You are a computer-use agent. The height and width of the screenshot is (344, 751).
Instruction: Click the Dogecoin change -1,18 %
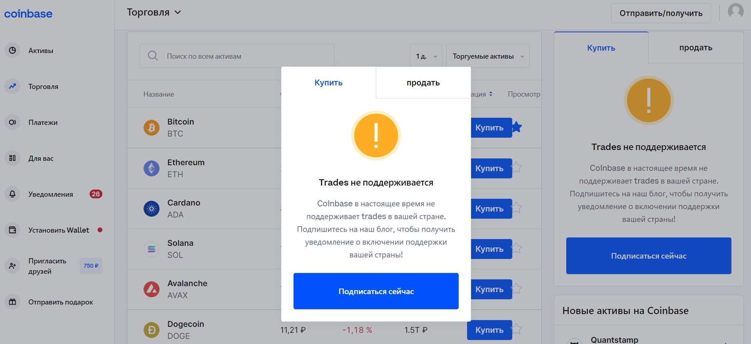coord(358,330)
